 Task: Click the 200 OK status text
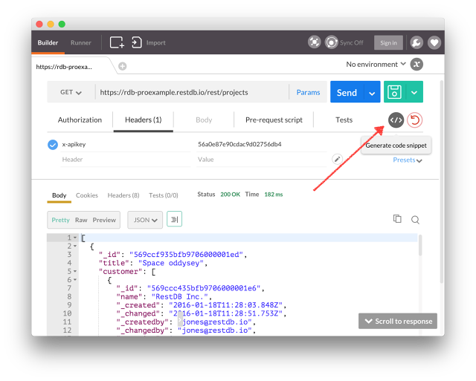230,195
